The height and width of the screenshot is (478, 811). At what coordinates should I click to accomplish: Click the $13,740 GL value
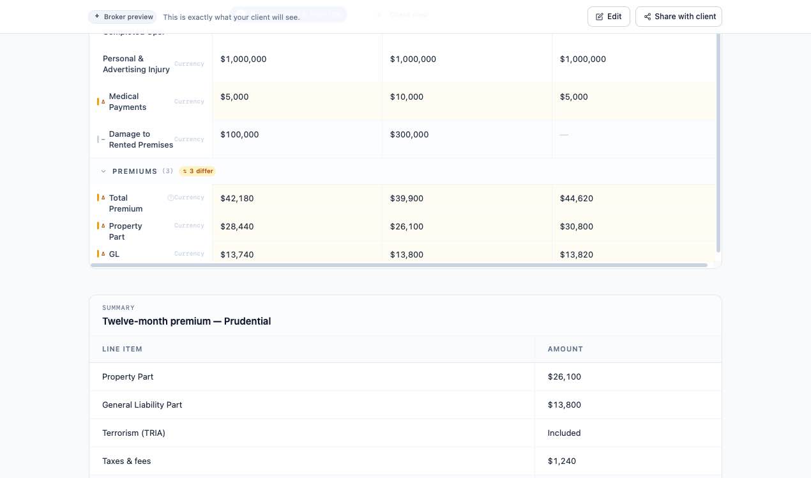[237, 255]
